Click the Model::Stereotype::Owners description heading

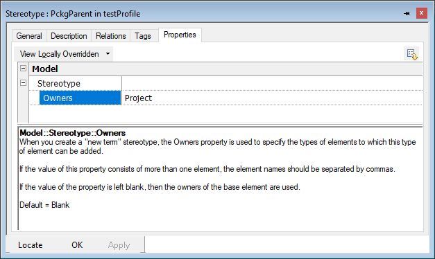tap(73, 133)
